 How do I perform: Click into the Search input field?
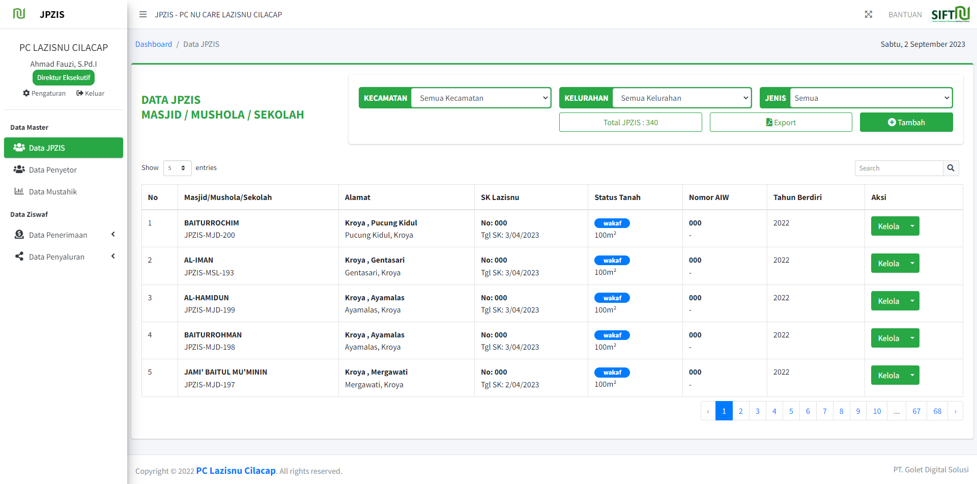(x=899, y=168)
